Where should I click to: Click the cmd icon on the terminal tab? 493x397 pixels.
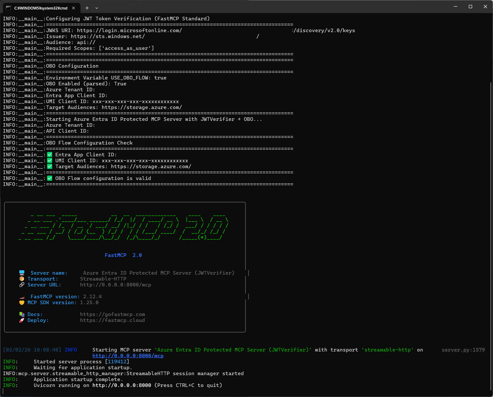click(x=8, y=8)
